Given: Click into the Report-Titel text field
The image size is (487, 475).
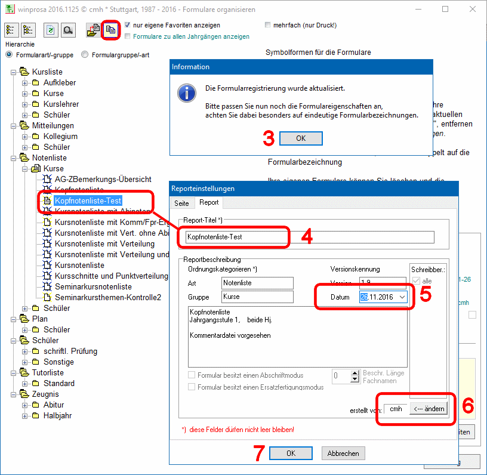Looking at the screenshot, I should coord(309,237).
